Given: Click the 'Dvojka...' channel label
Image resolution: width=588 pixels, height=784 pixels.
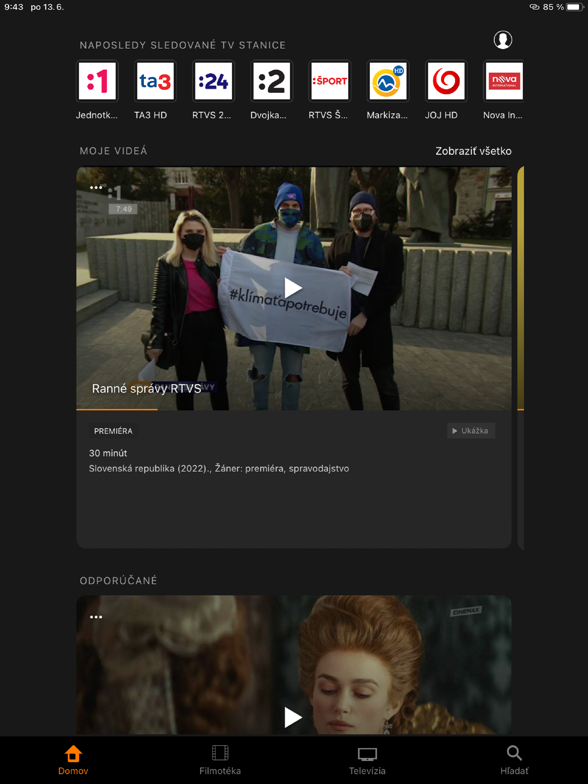Looking at the screenshot, I should (268, 115).
